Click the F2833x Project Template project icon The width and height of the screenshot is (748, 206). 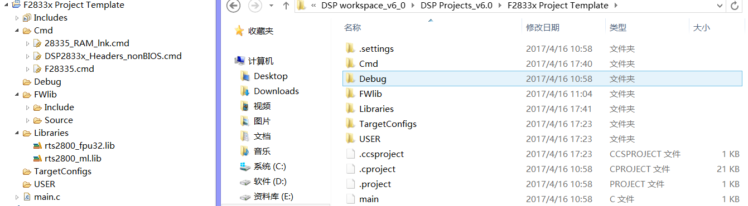[x=17, y=5]
